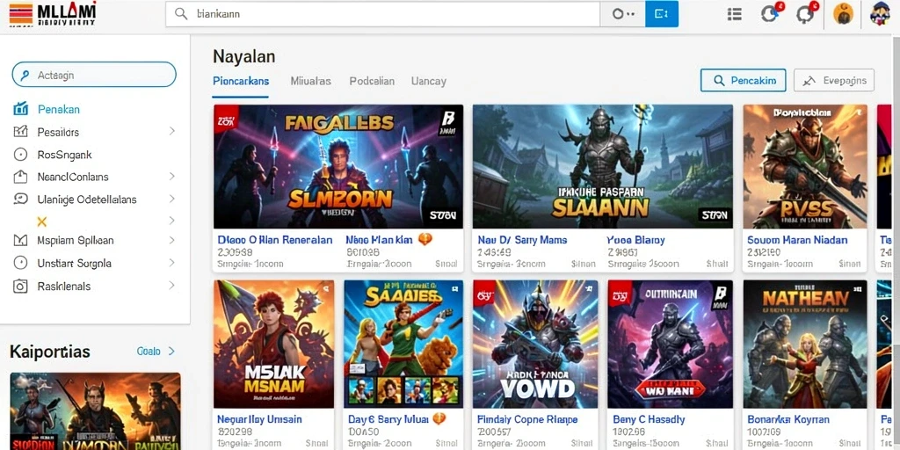Open the second notification icon with red badge

[807, 13]
